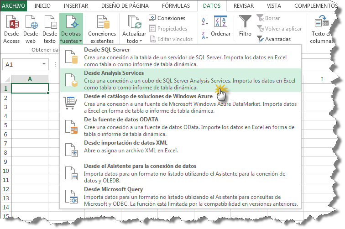Sort ascending with A to Z icon
The width and height of the screenshot is (345, 229).
[x=205, y=21]
